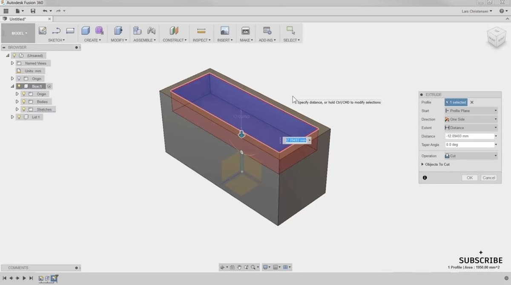Open the data panel grid icon

coord(6,11)
